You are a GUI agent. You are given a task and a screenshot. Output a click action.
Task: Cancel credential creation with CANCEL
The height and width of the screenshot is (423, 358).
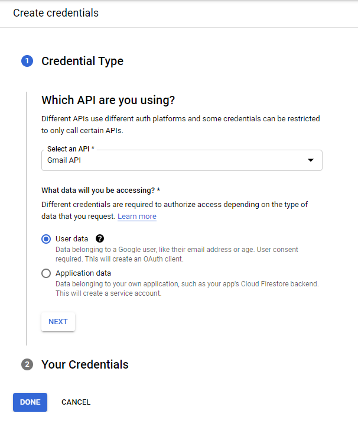pyautogui.click(x=76, y=402)
